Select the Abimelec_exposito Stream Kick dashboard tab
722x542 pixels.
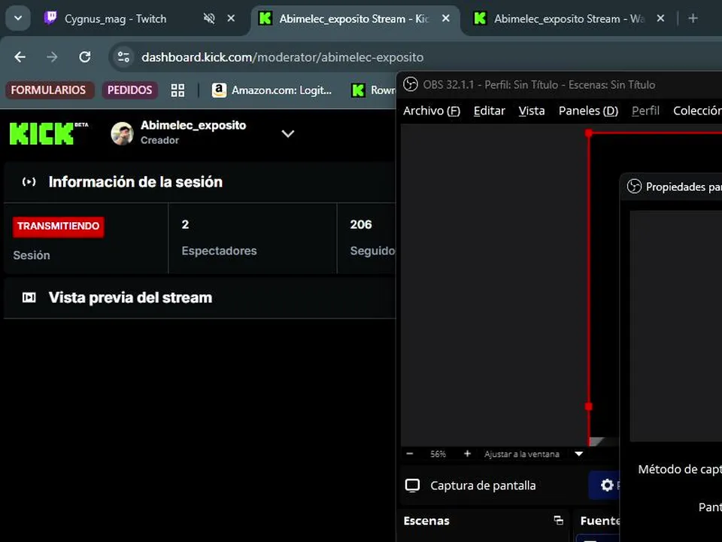(353, 19)
